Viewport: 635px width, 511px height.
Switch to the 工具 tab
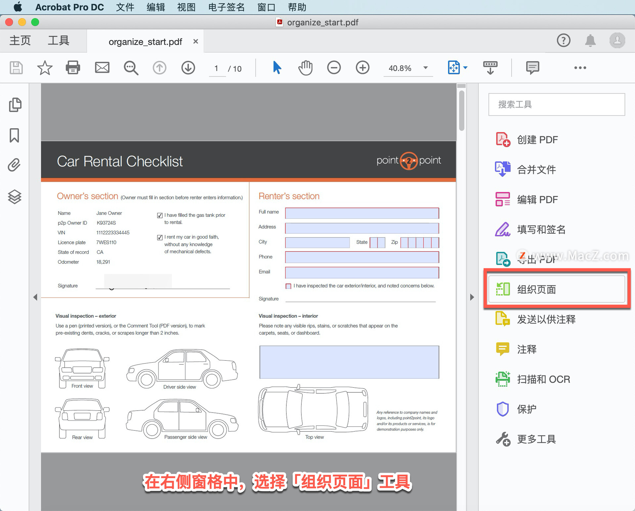click(x=59, y=41)
